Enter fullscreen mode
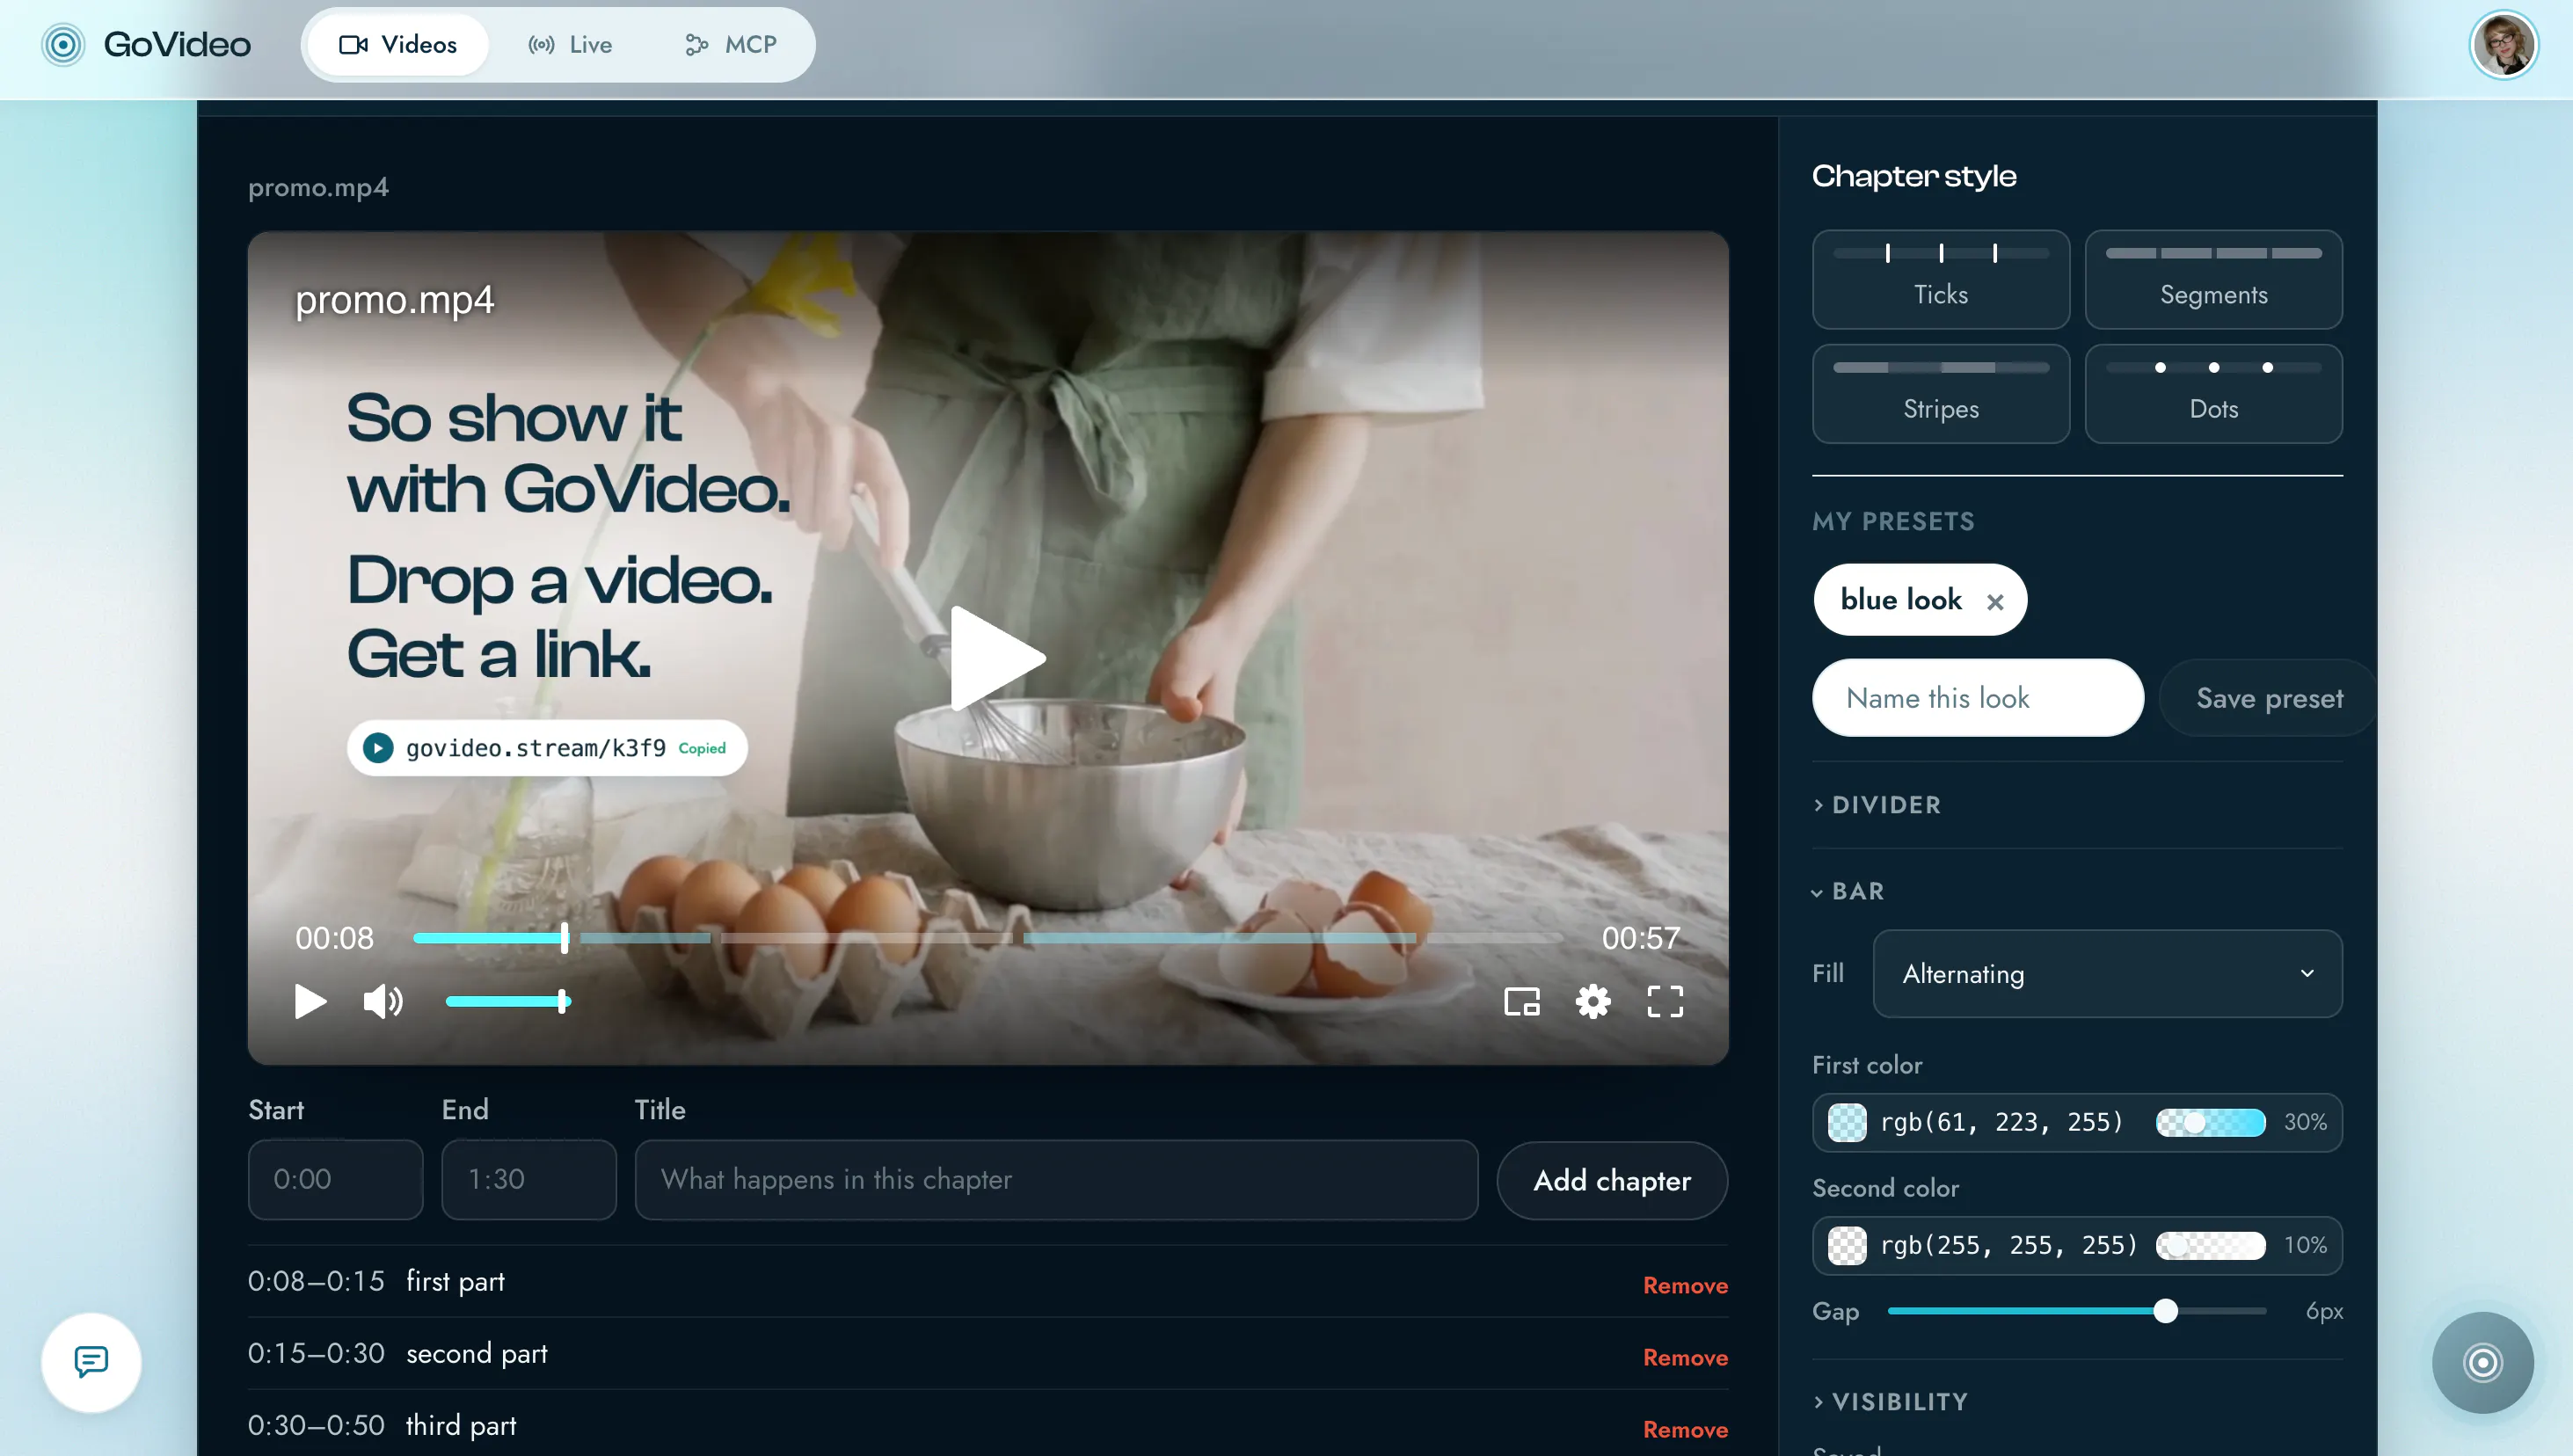 (1665, 1001)
